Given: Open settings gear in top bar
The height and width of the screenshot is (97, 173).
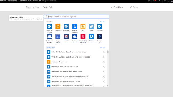Looking at the screenshot, I should (x=165, y=1).
